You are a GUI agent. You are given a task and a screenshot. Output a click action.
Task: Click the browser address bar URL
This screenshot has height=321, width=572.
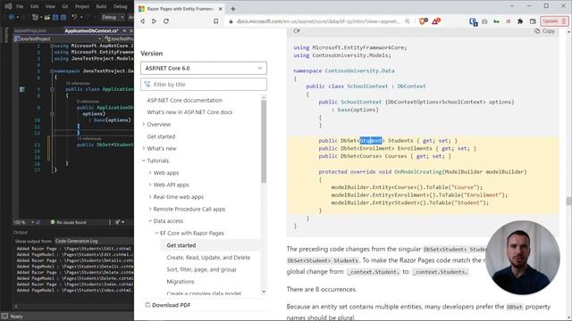[x=318, y=21]
